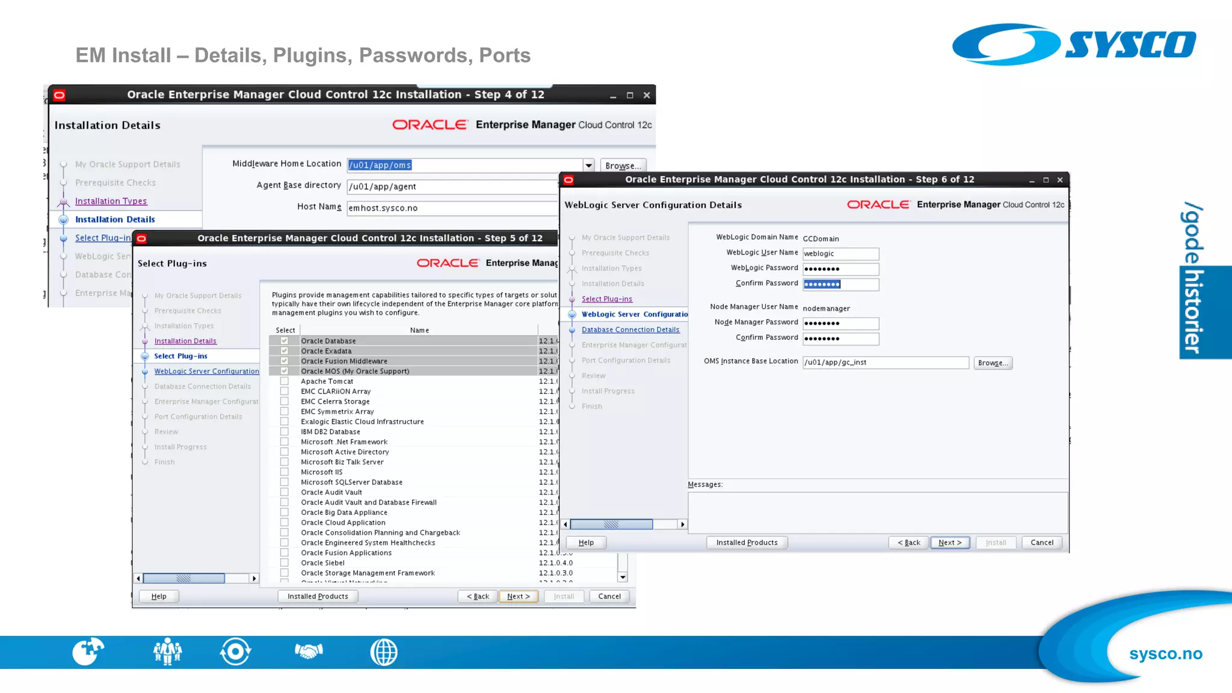The height and width of the screenshot is (693, 1232).
Task: Click scroll-left arrow in Step 6 sidebar scrollbar
Action: tap(565, 525)
